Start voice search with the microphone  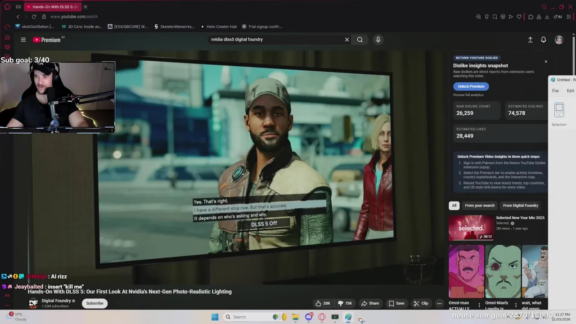click(378, 40)
